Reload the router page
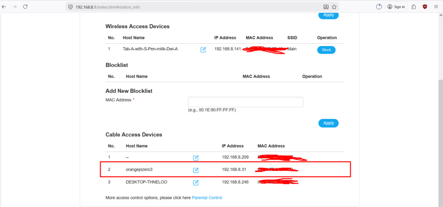Screen dimensions: 443x207 point(25,7)
